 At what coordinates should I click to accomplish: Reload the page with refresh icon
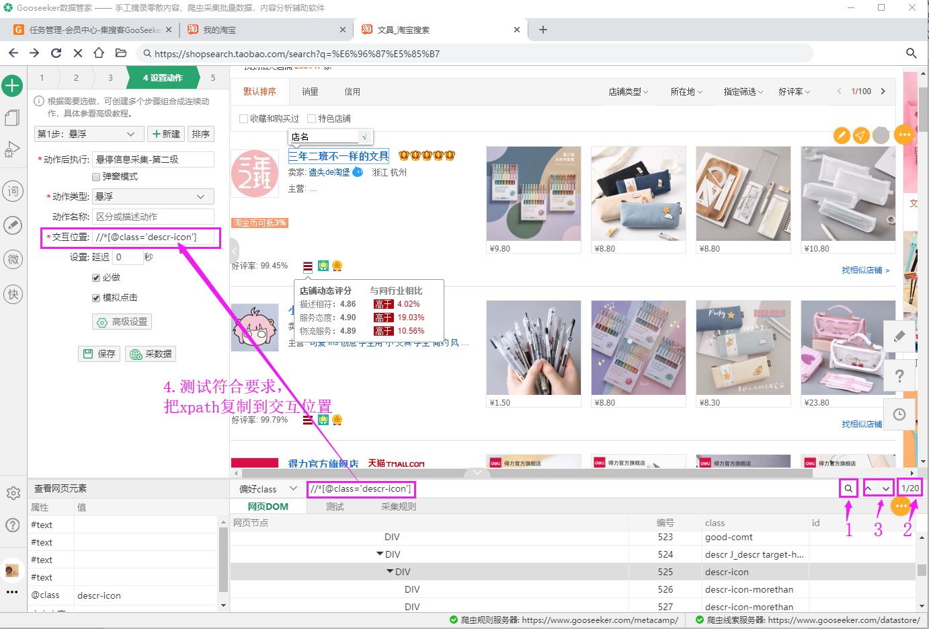56,53
